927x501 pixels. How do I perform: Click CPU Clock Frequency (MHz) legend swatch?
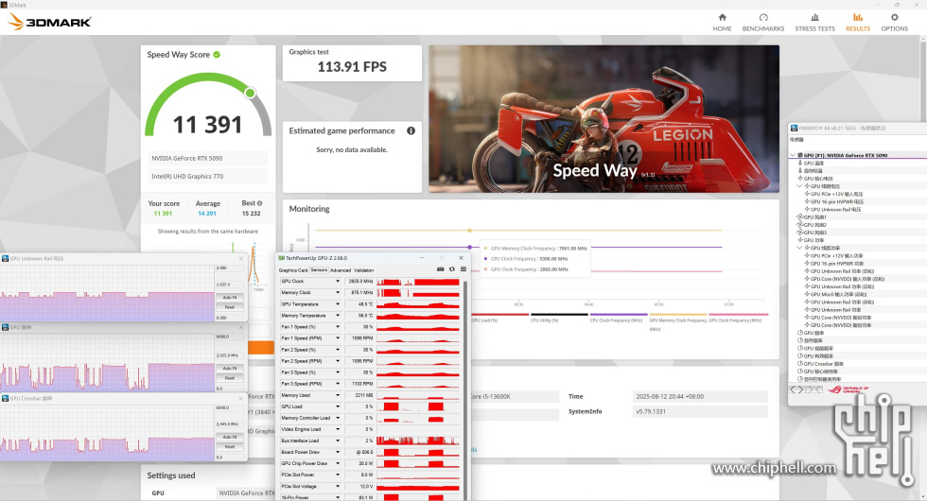(x=619, y=314)
